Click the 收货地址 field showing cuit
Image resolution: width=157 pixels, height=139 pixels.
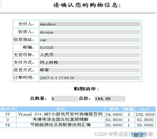pyautogui.click(x=90, y=40)
